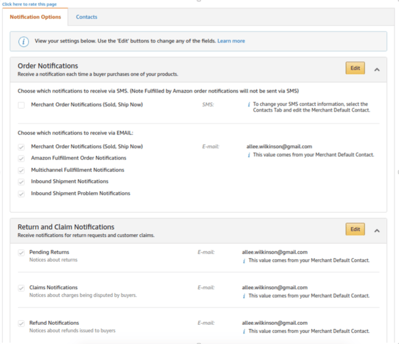Click the 'Click here to rate this page' link
The width and height of the screenshot is (399, 344).
tap(29, 4)
